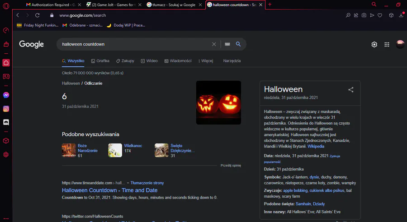The width and height of the screenshot is (407, 222).
Task: Open the downloads toolbar icon
Action: (x=401, y=15)
